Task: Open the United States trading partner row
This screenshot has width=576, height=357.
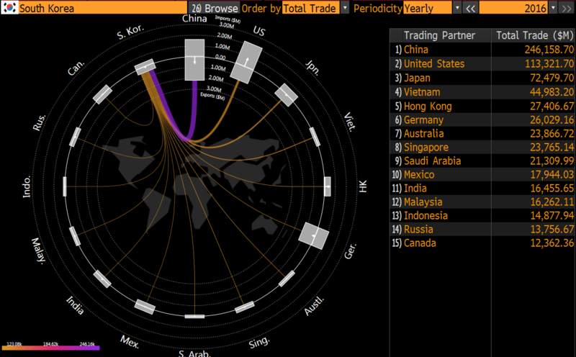Action: 482,63
